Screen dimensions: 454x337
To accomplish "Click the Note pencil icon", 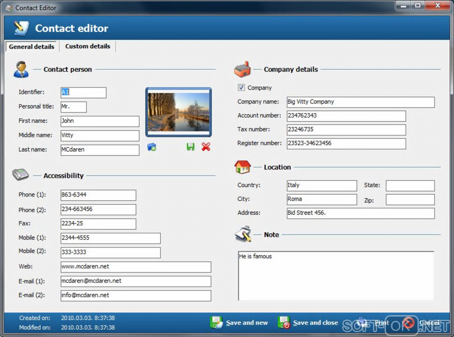I will [243, 234].
